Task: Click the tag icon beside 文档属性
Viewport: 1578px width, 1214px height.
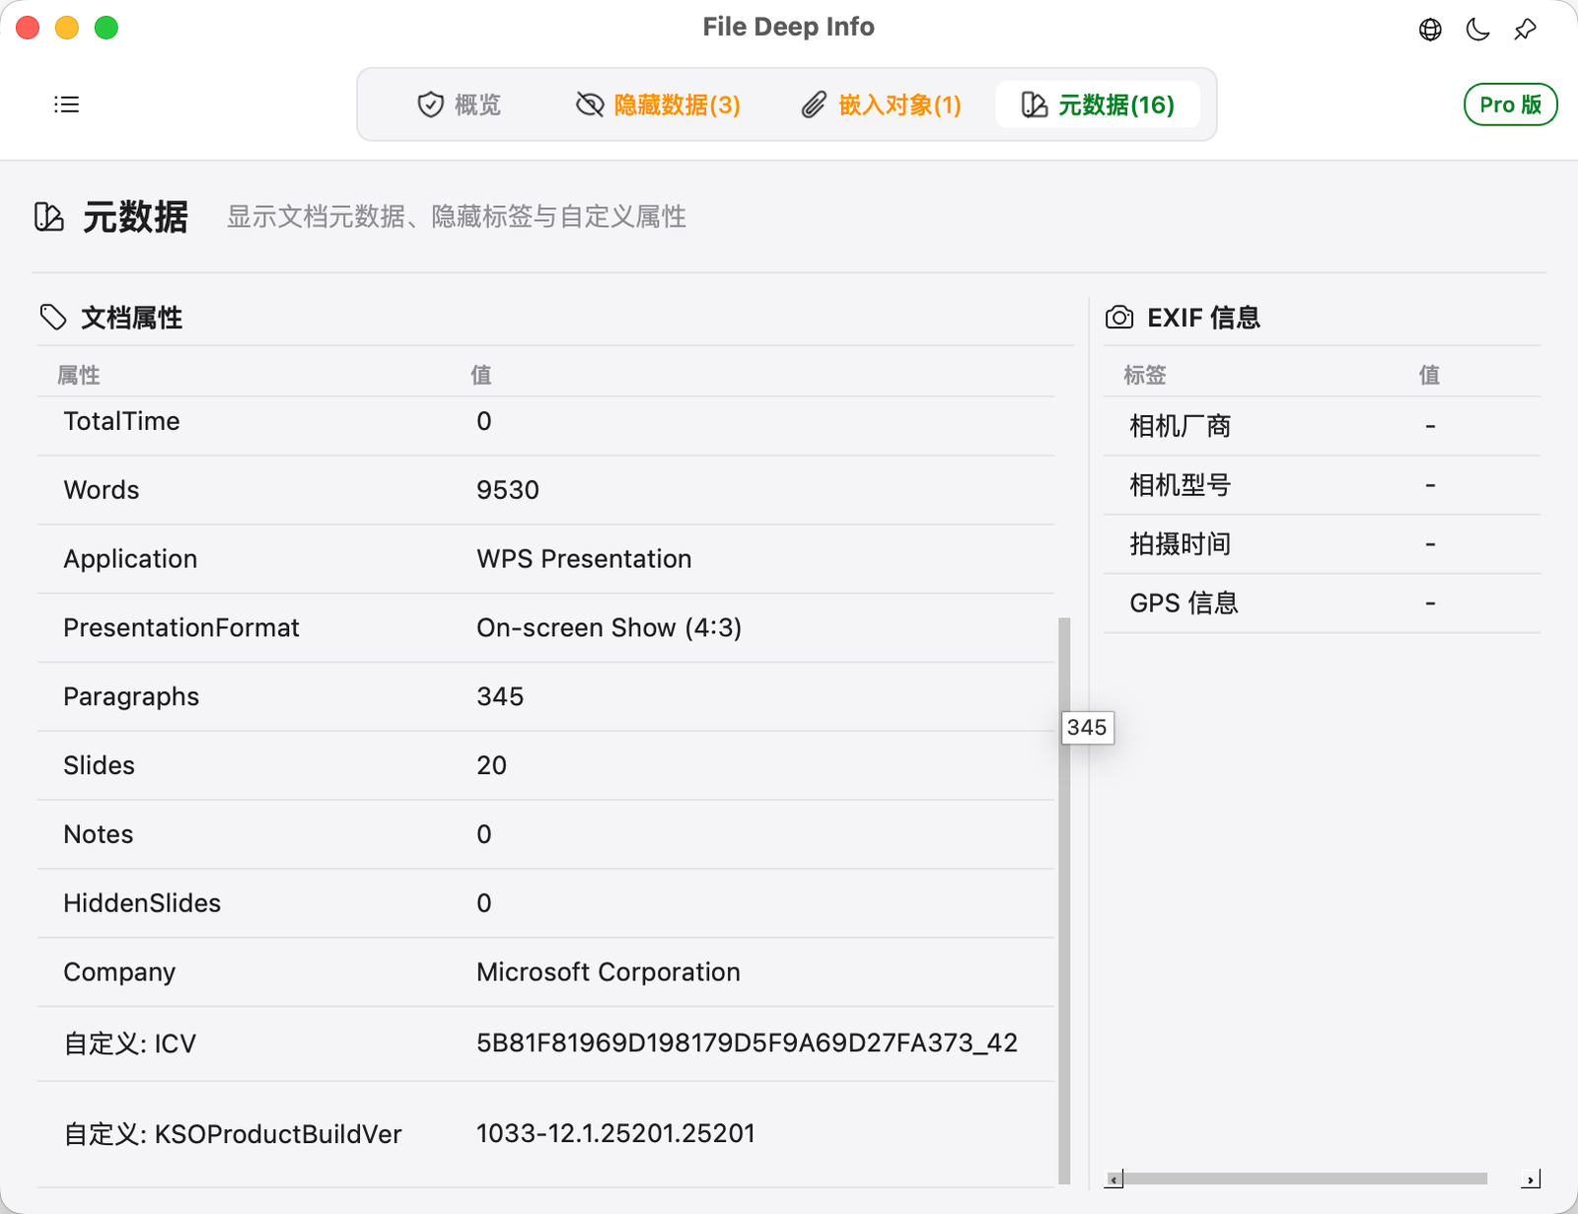Action: 54,318
